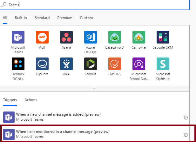This screenshot has width=196, height=142.
Task: Choose the JIRA connector icon
Action: pos(66,64)
